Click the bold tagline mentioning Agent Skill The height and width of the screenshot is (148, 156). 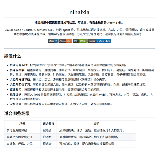click(79, 23)
